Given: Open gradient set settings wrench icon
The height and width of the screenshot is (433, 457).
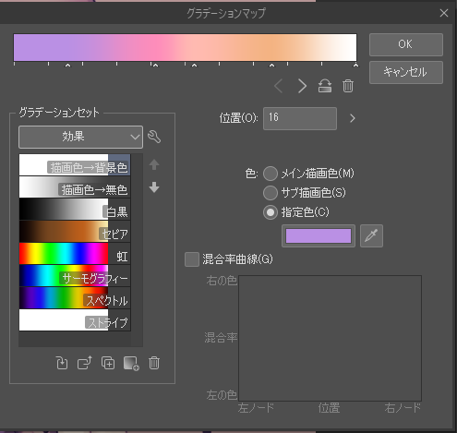Looking at the screenshot, I should 154,137.
